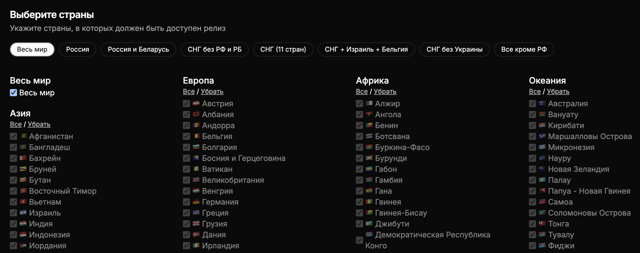Click the Austria flag icon
Screen dimensions: 640x253
click(x=196, y=103)
